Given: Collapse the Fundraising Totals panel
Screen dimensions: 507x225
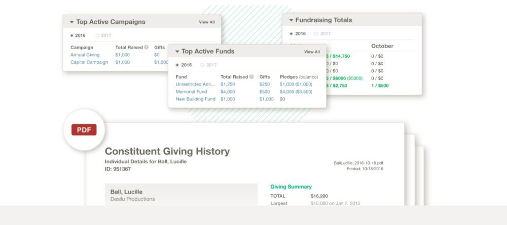Looking at the screenshot, I should [x=291, y=20].
